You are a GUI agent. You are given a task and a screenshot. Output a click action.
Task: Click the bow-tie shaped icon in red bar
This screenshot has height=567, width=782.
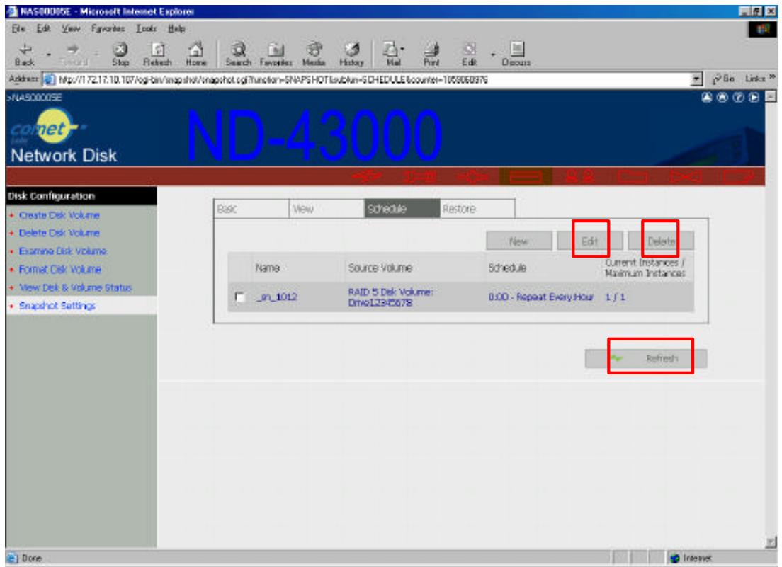tap(686, 176)
